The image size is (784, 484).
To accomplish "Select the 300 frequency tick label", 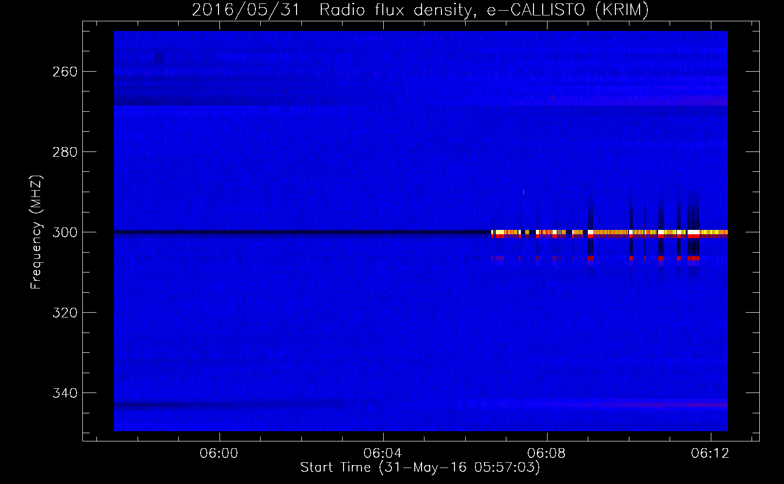I will click(64, 232).
